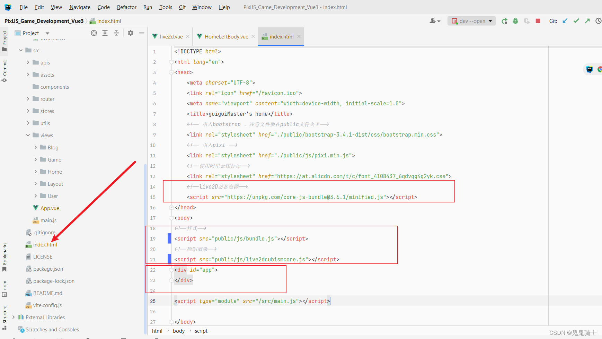602x339 pixels.
Task: Select index.html in project tree
Action: 41,244
